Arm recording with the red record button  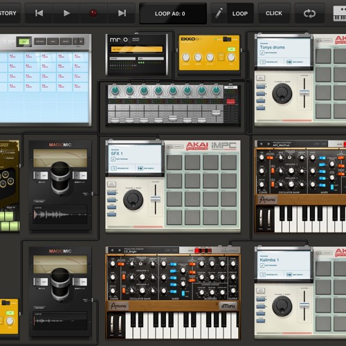(93, 13)
